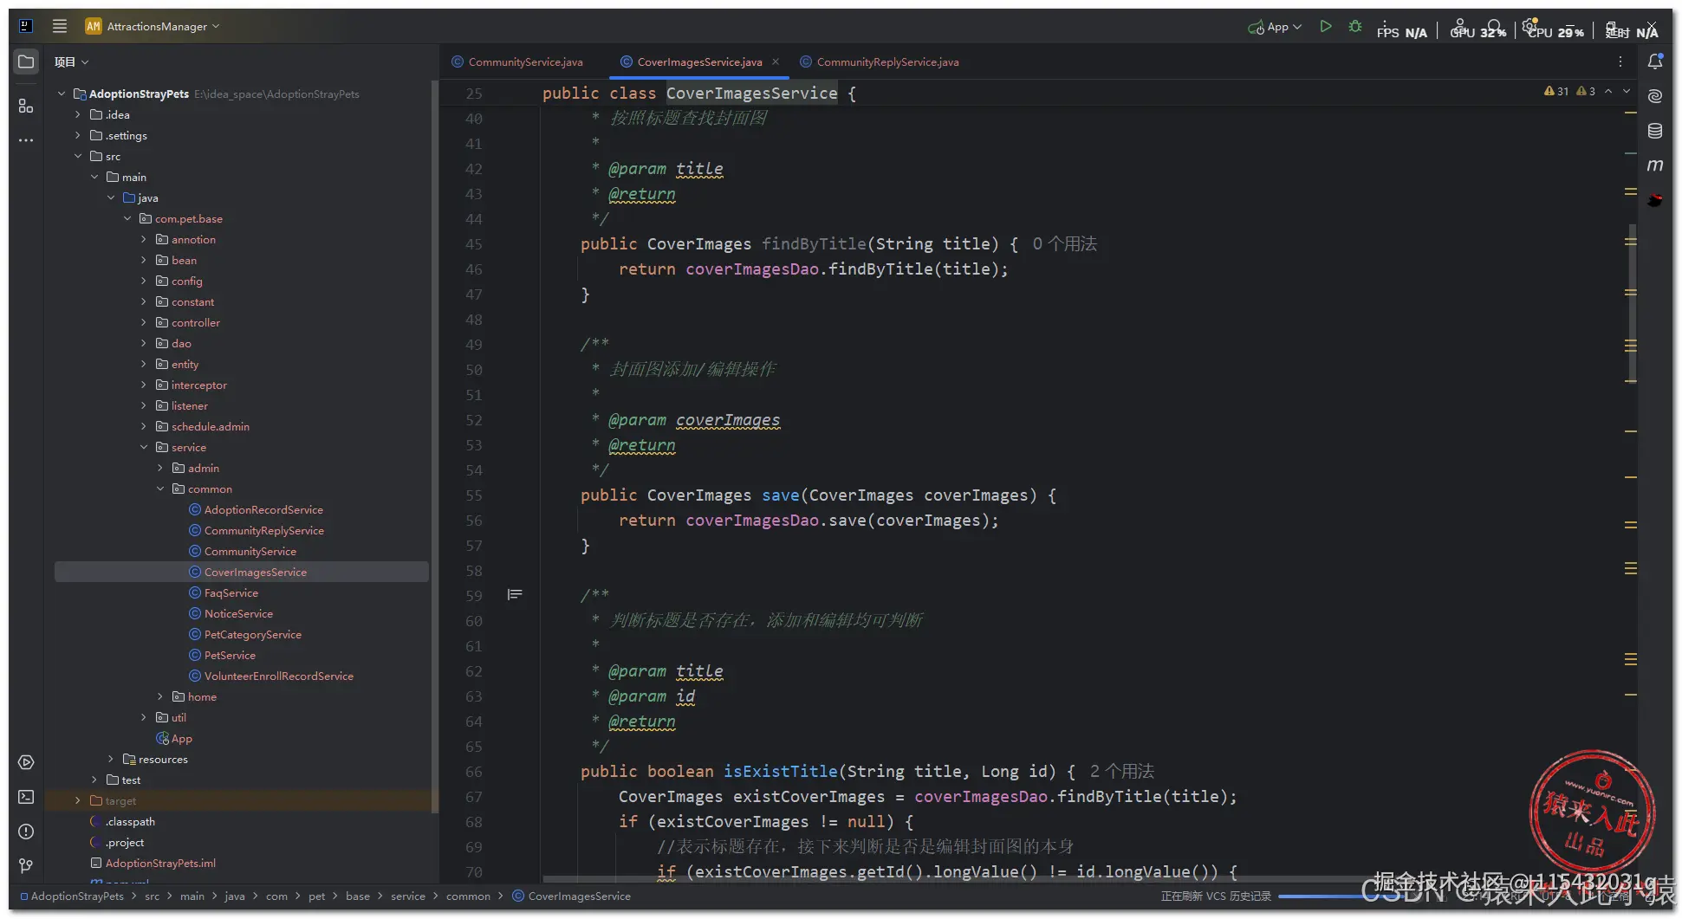Show more tool windows ellipsis
The height and width of the screenshot is (919, 1682).
tap(26, 139)
